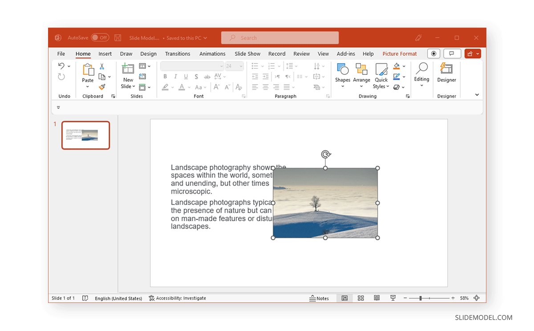Viewport: 534px width, 331px height.
Task: Open the font size dropdown
Action: [240, 65]
